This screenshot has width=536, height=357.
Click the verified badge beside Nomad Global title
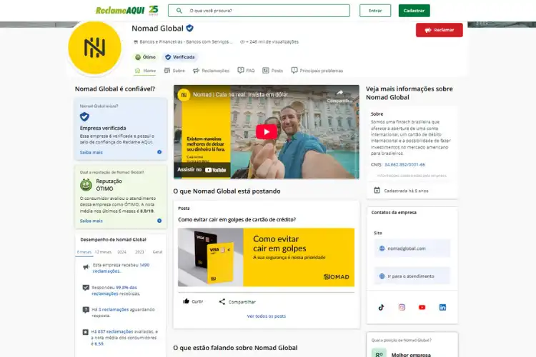[189, 29]
